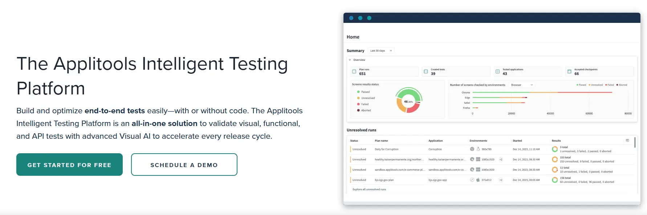The height and width of the screenshot is (215, 647).
Task: Click the 66 Accepted checkpoints value
Action: click(577, 74)
